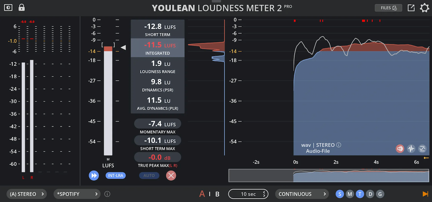Click the Dynamics (PSR) 9.8 LU readout
The height and width of the screenshot is (202, 432).
[x=158, y=85]
